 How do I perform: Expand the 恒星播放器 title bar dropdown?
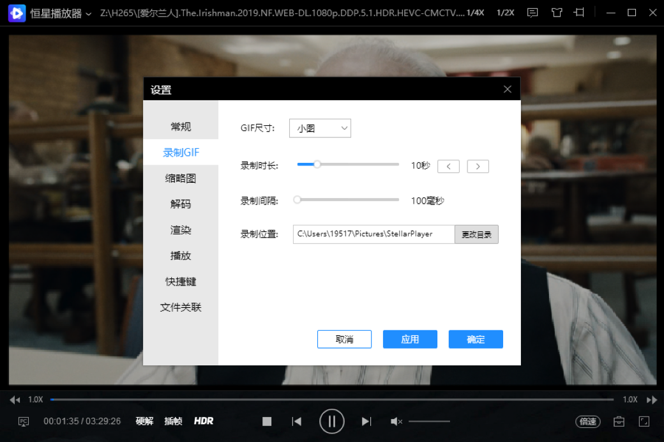click(x=88, y=12)
